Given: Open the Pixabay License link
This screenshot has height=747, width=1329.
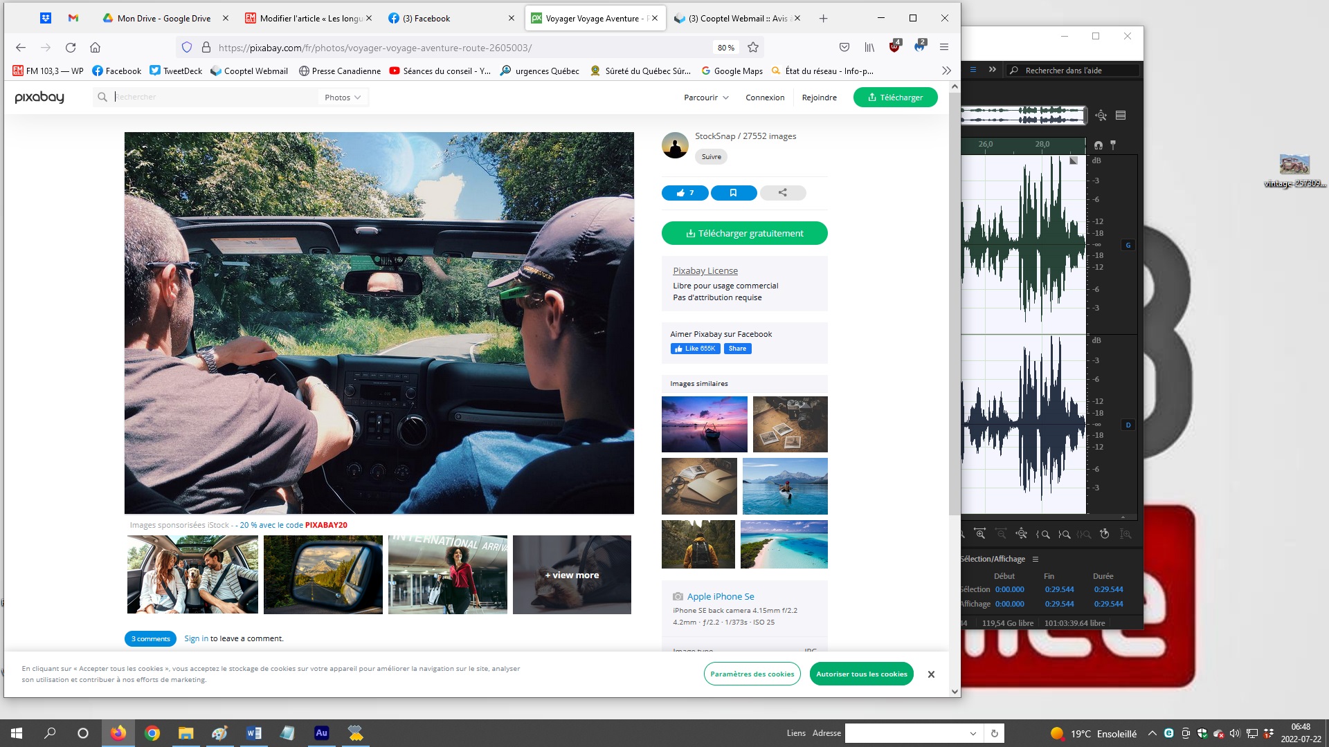Looking at the screenshot, I should tap(705, 271).
